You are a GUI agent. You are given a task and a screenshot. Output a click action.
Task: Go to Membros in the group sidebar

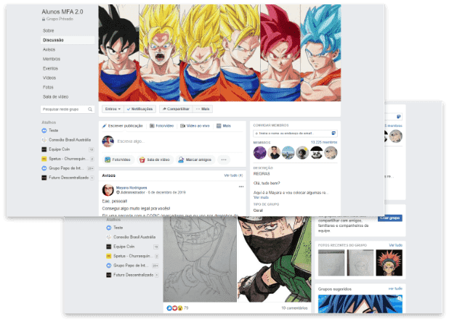(x=52, y=59)
